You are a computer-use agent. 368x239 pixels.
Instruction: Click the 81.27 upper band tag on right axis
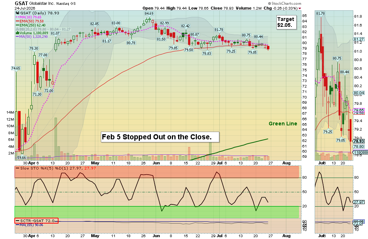coord(359,39)
